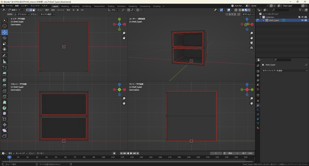This screenshot has height=166, width=309.
Task: Open the Modifier properties wrench tab
Action: click(258, 105)
